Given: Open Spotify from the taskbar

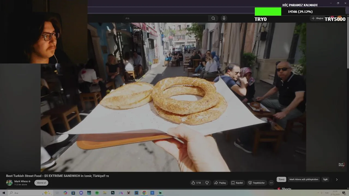Looking at the screenshot, I should 97,193.
